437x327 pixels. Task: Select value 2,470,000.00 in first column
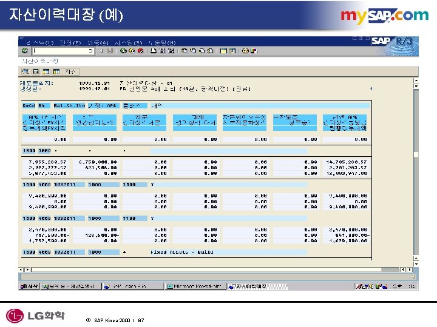pos(47,230)
